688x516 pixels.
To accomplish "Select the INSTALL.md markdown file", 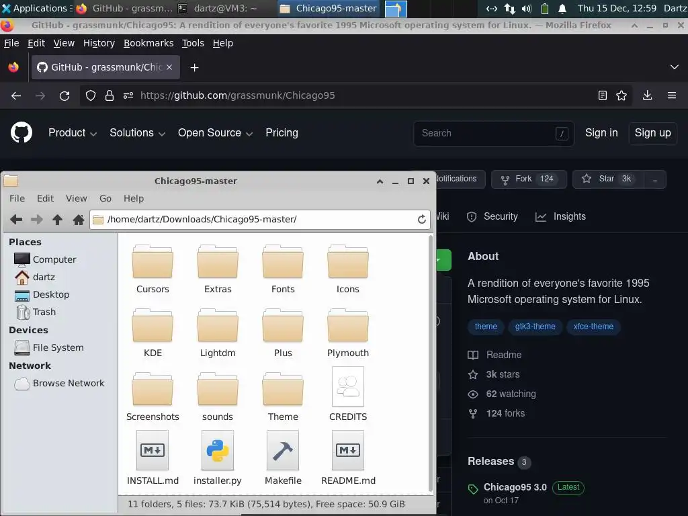I will click(x=153, y=458).
